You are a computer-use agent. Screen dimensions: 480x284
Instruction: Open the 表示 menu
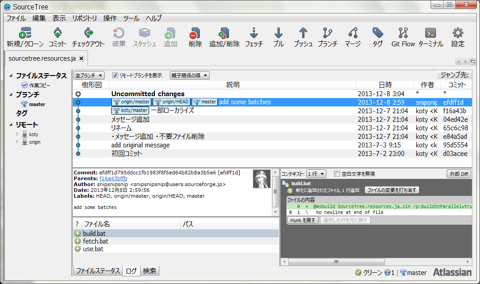click(59, 18)
